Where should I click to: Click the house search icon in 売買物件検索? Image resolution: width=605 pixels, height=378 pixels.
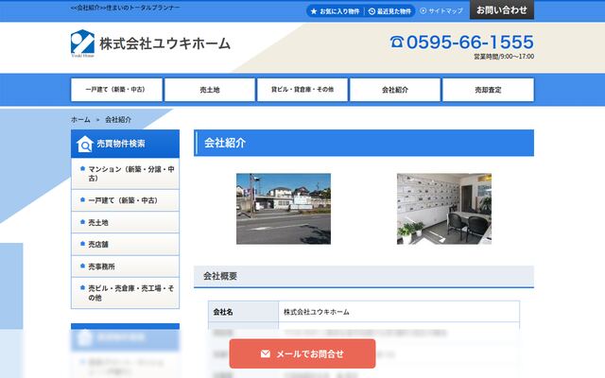pos(84,144)
